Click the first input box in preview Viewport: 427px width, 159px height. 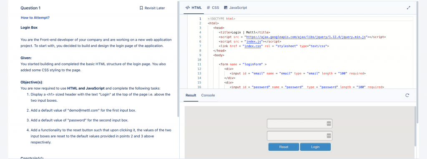pyautogui.click(x=299, y=123)
